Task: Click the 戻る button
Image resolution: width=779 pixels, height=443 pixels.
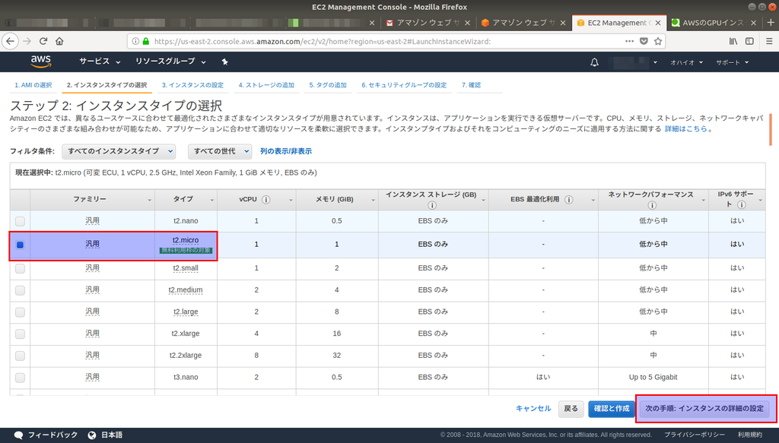Action: point(571,408)
